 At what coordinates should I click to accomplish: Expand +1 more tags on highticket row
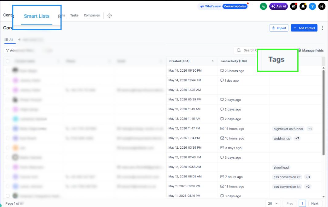click(310, 129)
